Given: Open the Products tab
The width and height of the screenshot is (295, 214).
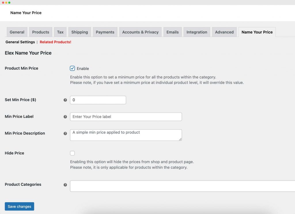Looking at the screenshot, I should click(40, 32).
